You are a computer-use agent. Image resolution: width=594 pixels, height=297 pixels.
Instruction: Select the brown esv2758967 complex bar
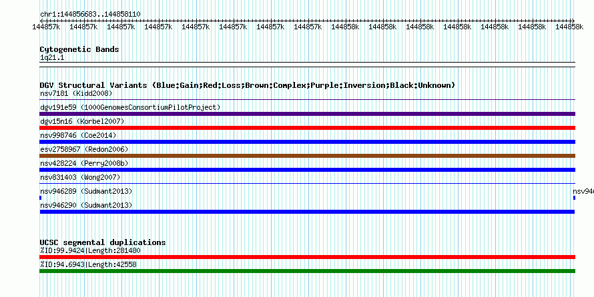tap(308, 156)
